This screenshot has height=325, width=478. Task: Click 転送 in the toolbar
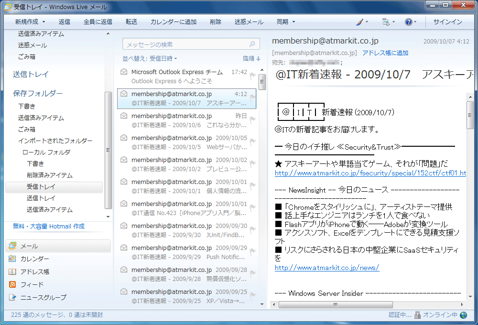[131, 22]
